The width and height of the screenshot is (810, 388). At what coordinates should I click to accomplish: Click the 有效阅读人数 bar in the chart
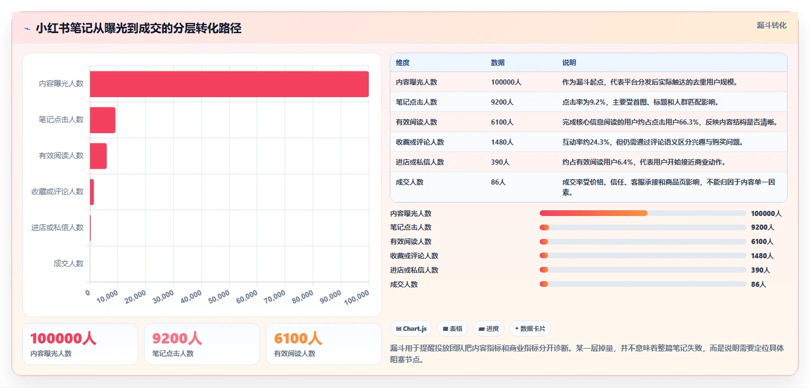[98, 156]
